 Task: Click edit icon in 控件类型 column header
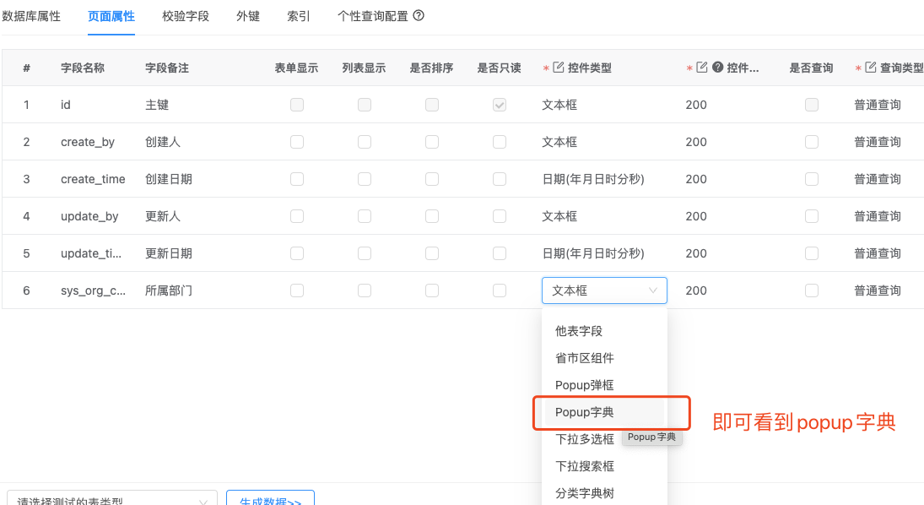click(558, 68)
